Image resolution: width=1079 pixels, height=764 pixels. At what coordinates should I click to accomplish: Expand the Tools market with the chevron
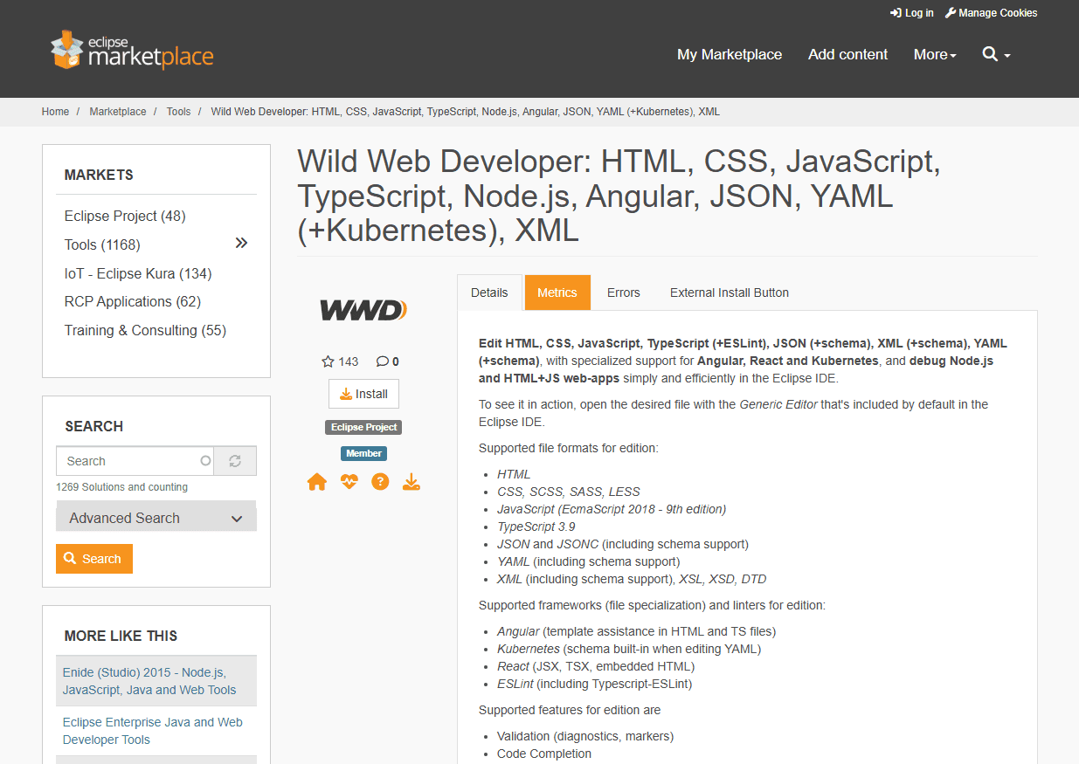click(x=240, y=243)
